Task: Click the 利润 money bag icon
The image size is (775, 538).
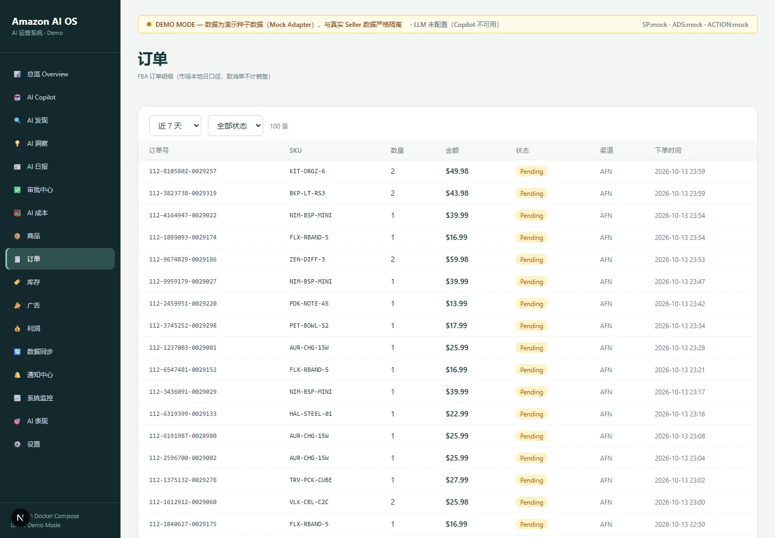Action: click(x=17, y=329)
